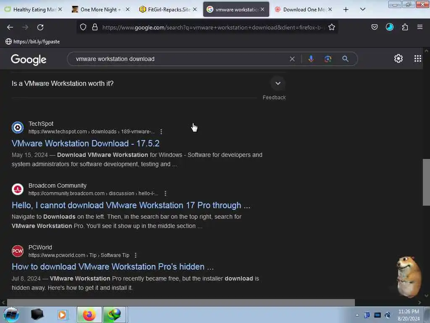Image resolution: width=430 pixels, height=323 pixels.
Task: Open the media player taskbar icon
Action: (x=62, y=315)
